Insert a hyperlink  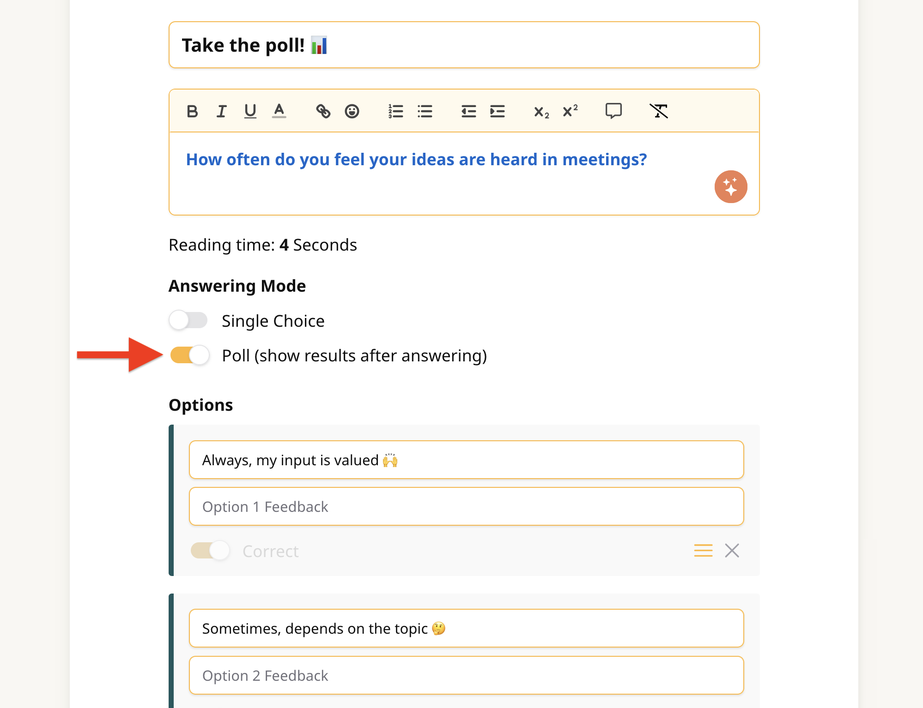tap(323, 111)
